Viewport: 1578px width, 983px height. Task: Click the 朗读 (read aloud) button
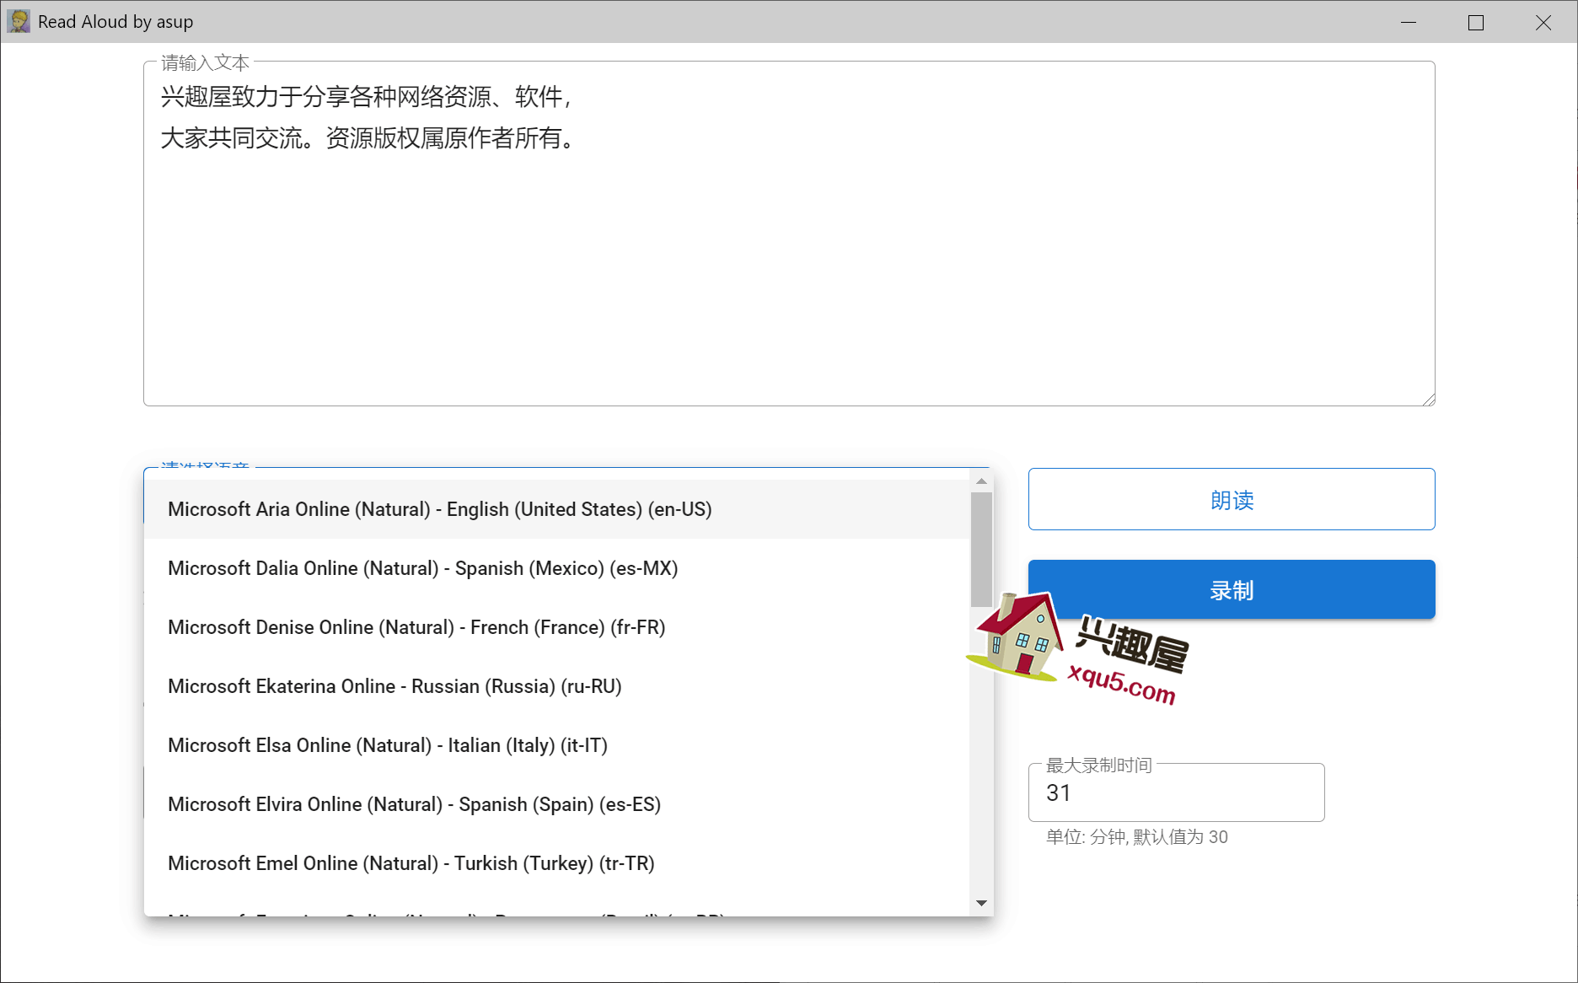(x=1232, y=499)
